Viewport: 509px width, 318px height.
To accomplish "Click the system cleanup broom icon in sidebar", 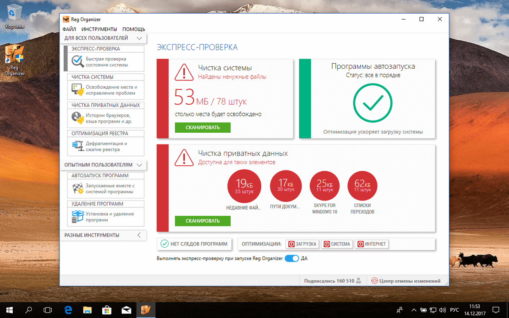I will [x=77, y=90].
